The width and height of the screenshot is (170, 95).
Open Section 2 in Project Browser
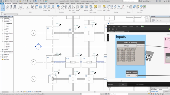point(8,45)
